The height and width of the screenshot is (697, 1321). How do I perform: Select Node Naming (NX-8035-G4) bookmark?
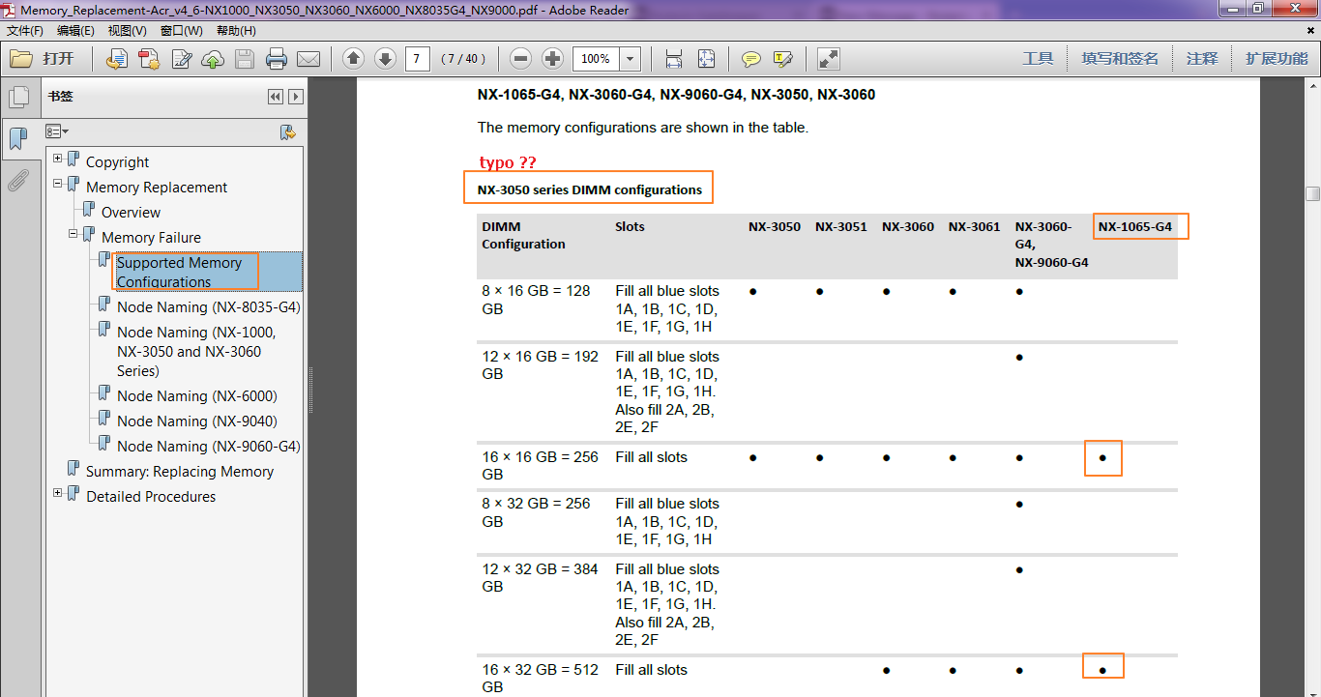[208, 307]
